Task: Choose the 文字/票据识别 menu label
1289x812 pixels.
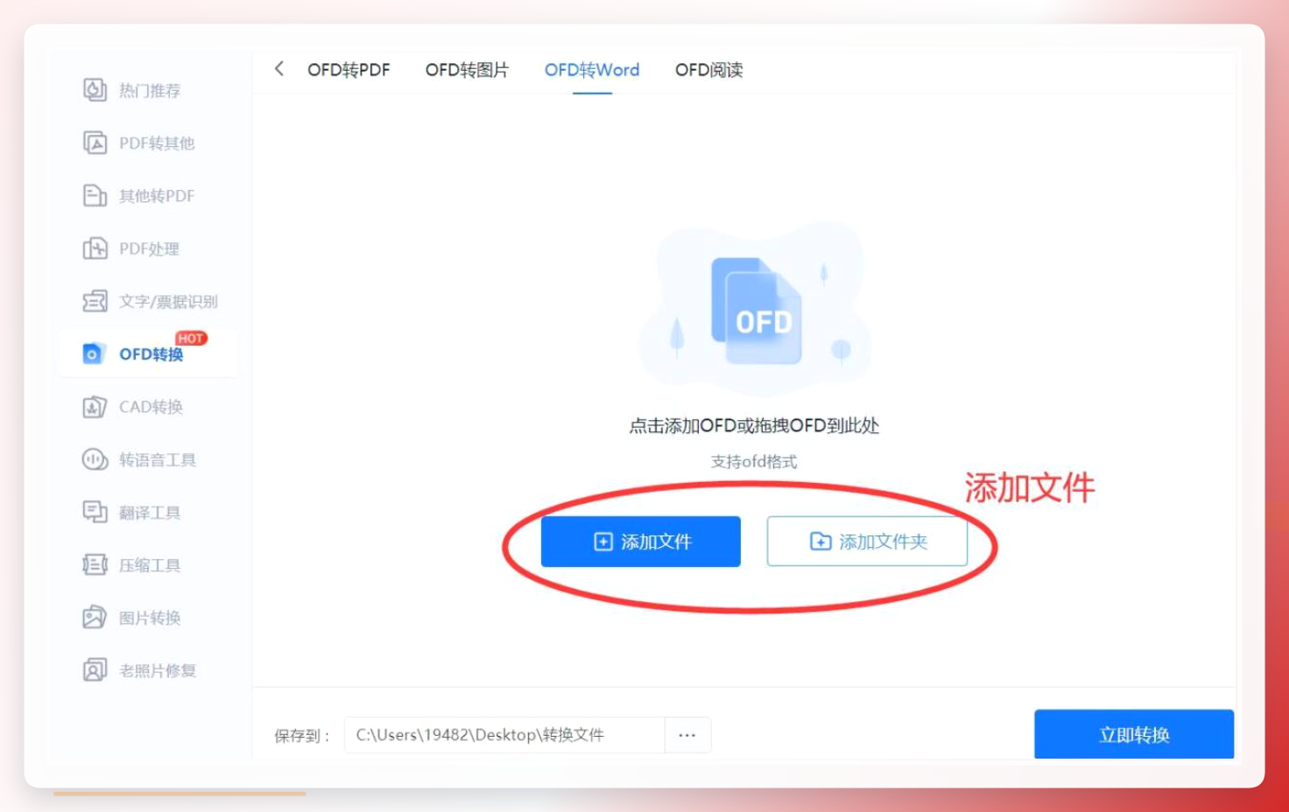Action: 168,302
